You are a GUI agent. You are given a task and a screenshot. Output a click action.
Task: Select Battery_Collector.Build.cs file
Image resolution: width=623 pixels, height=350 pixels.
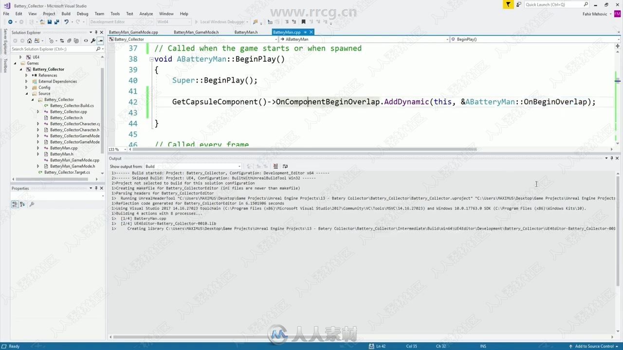pyautogui.click(x=72, y=105)
